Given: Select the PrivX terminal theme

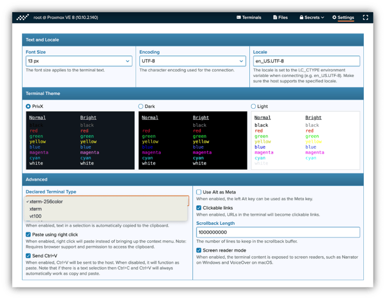Looking at the screenshot, I should tap(28, 106).
